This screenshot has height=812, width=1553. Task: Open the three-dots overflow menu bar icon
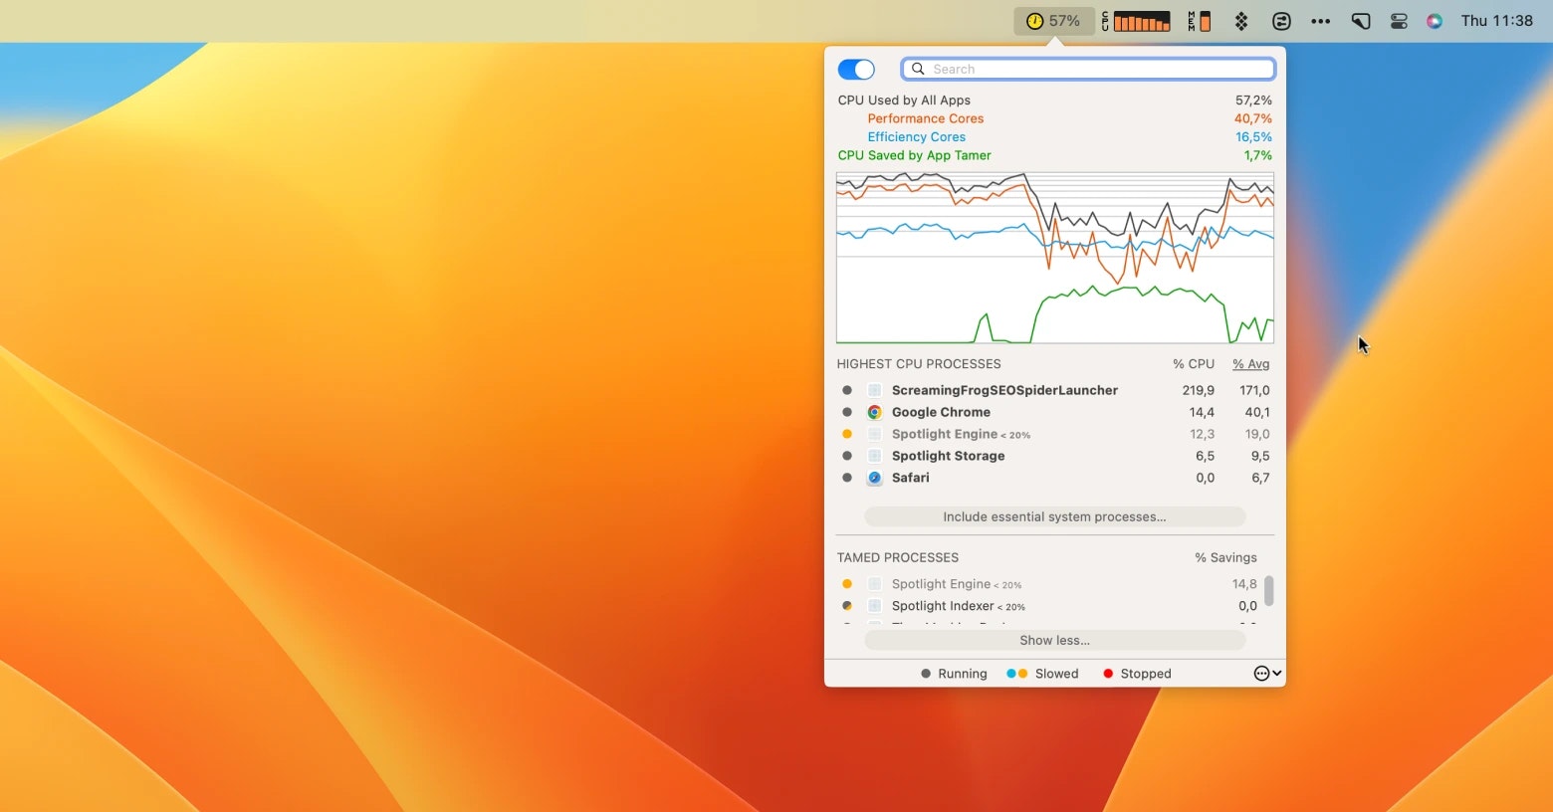point(1321,21)
